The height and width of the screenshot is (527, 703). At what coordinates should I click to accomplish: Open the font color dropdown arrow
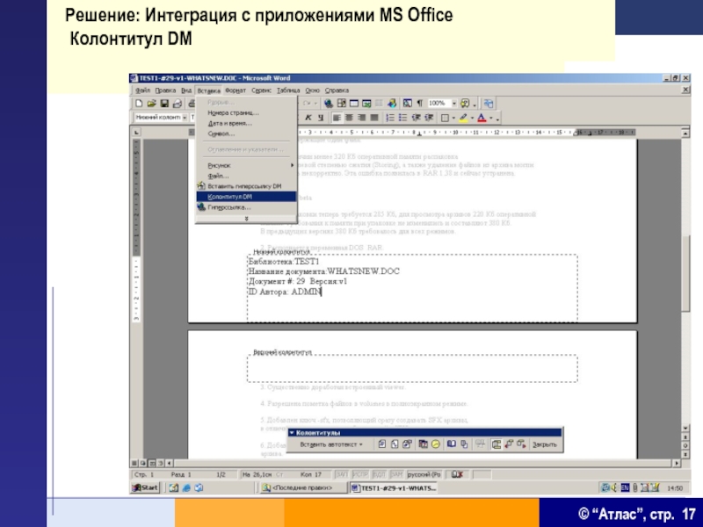click(491, 119)
